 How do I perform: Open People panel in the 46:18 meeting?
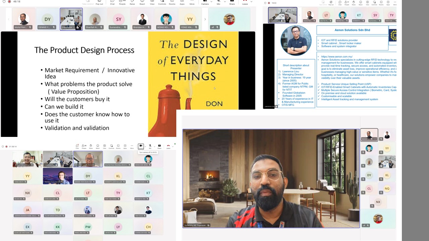[x=122, y=2]
